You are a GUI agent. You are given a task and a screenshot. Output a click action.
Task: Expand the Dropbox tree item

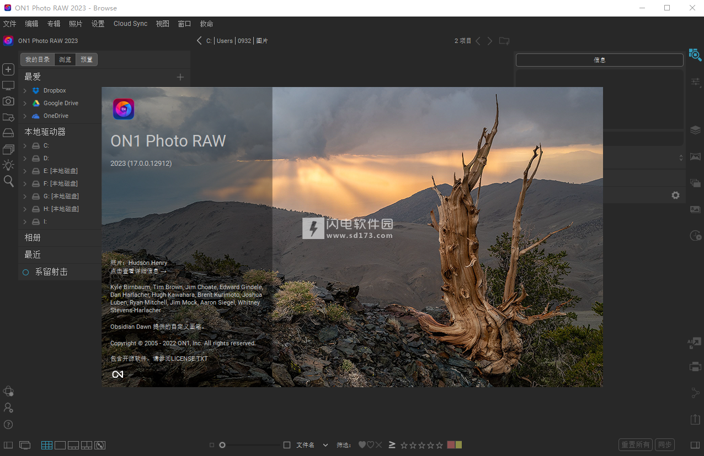(25, 90)
